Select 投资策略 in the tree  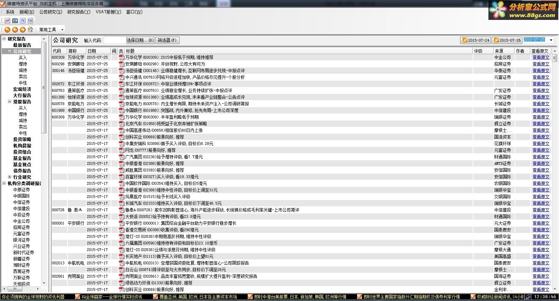pos(22,139)
